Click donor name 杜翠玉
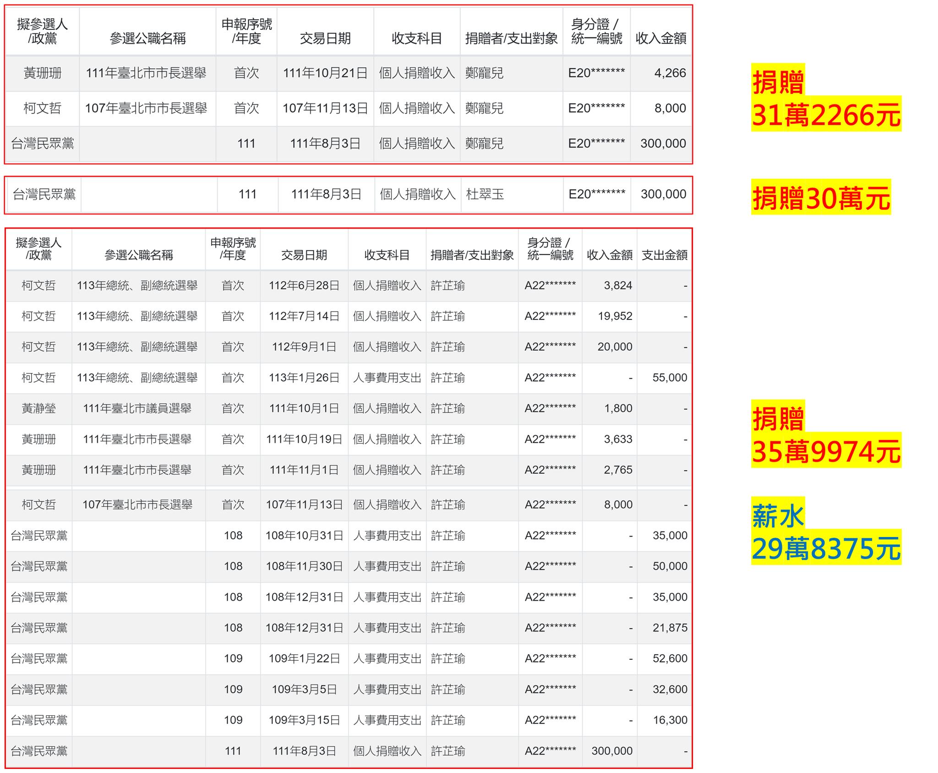The image size is (938, 773). (x=485, y=194)
